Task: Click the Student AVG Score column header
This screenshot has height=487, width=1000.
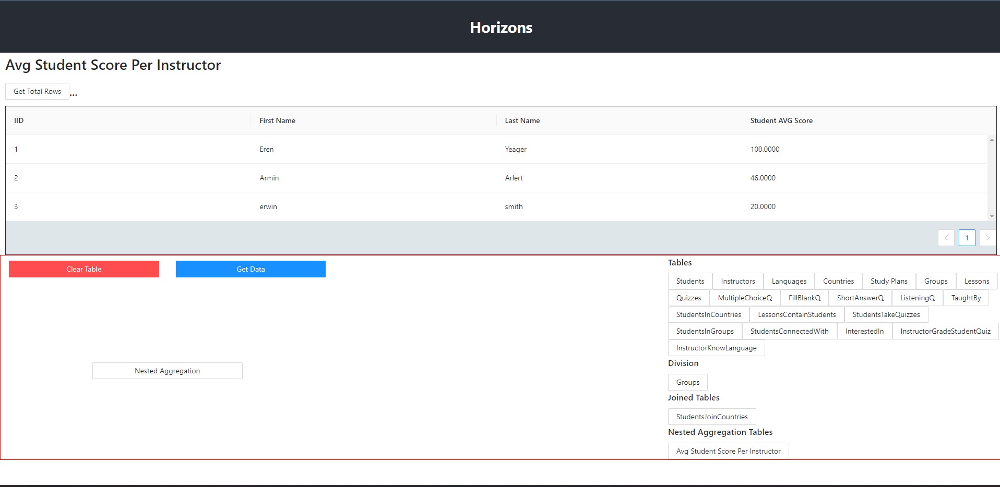Action: click(781, 120)
